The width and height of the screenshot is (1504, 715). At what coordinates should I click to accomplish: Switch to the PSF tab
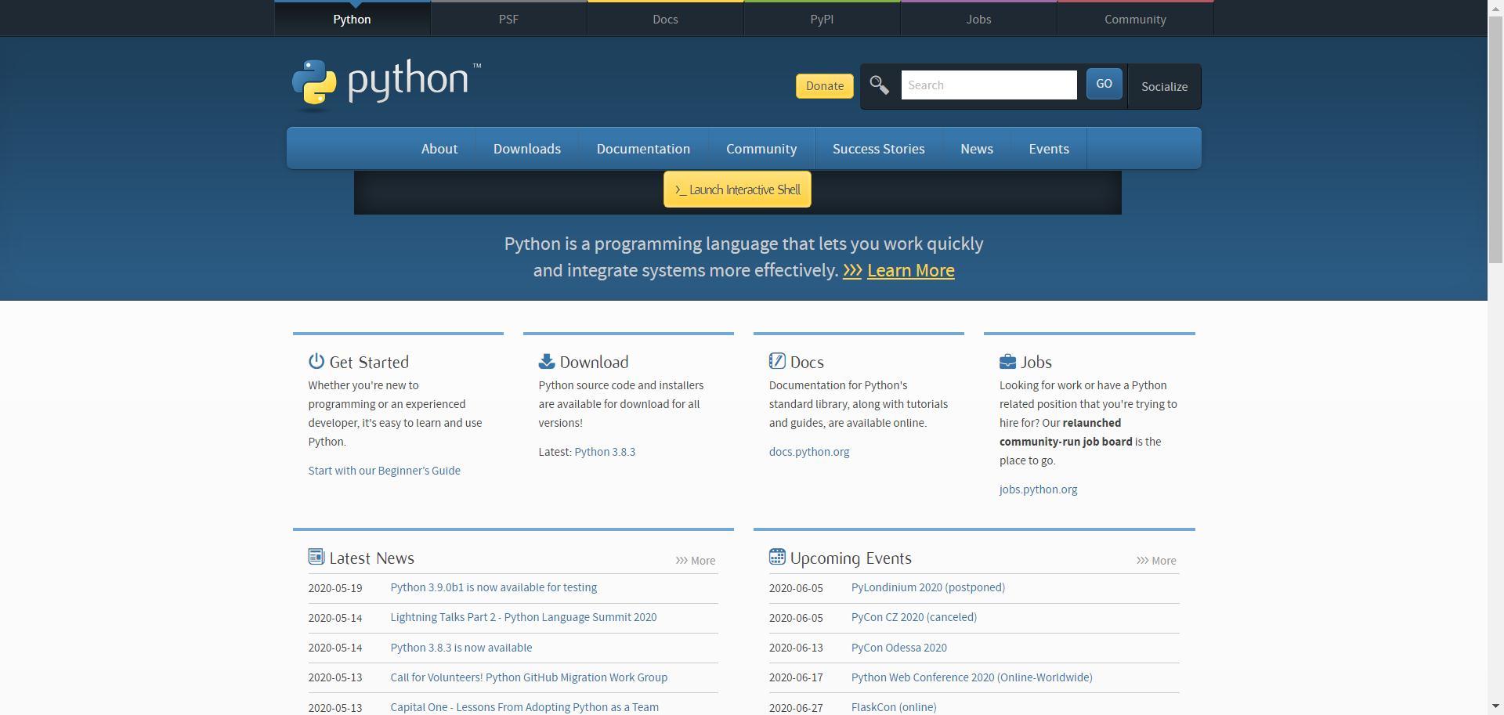point(508,19)
